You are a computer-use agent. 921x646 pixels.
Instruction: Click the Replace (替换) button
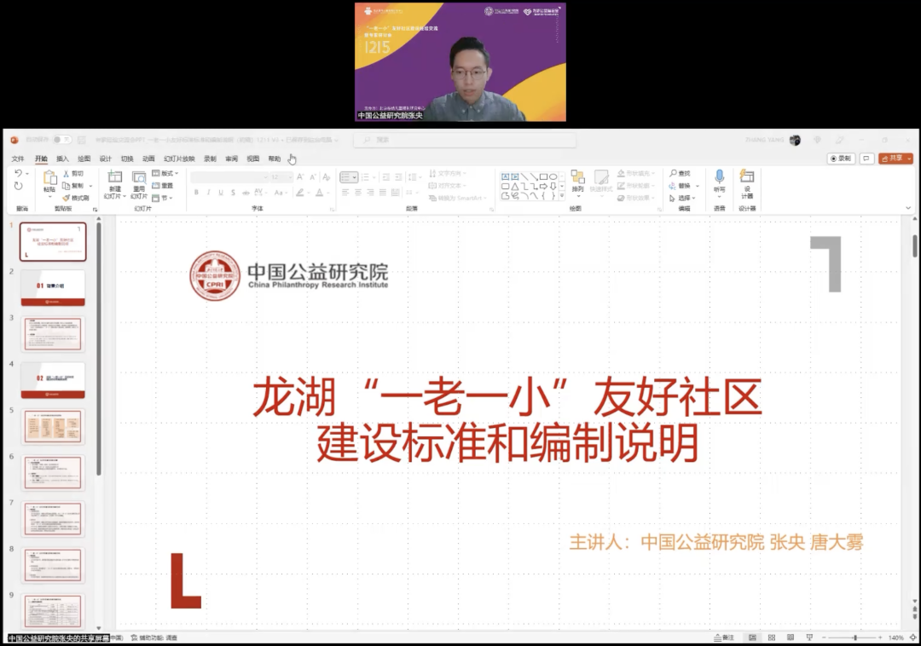(680, 186)
